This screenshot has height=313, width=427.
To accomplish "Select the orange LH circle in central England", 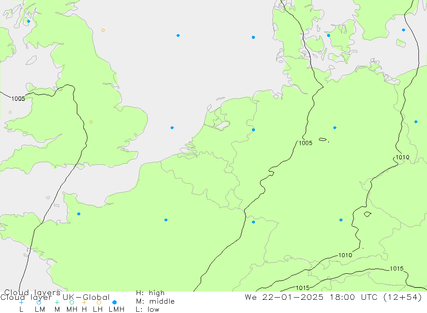I will [x=91, y=122].
